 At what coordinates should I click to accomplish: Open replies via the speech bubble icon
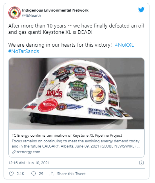click(33, 174)
